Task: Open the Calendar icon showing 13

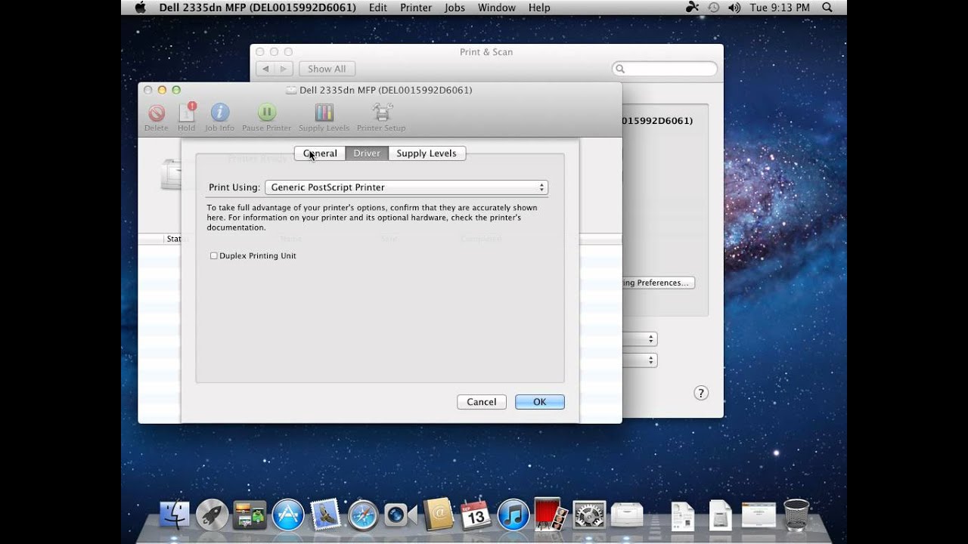Action: click(476, 515)
